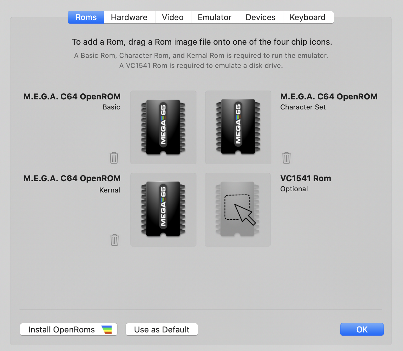
Task: Click the VC1541 Rom Optional label
Action: (305, 178)
